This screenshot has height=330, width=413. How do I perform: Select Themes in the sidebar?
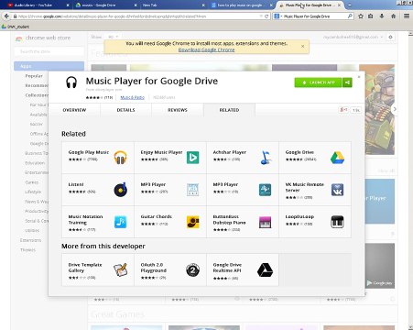(x=27, y=249)
